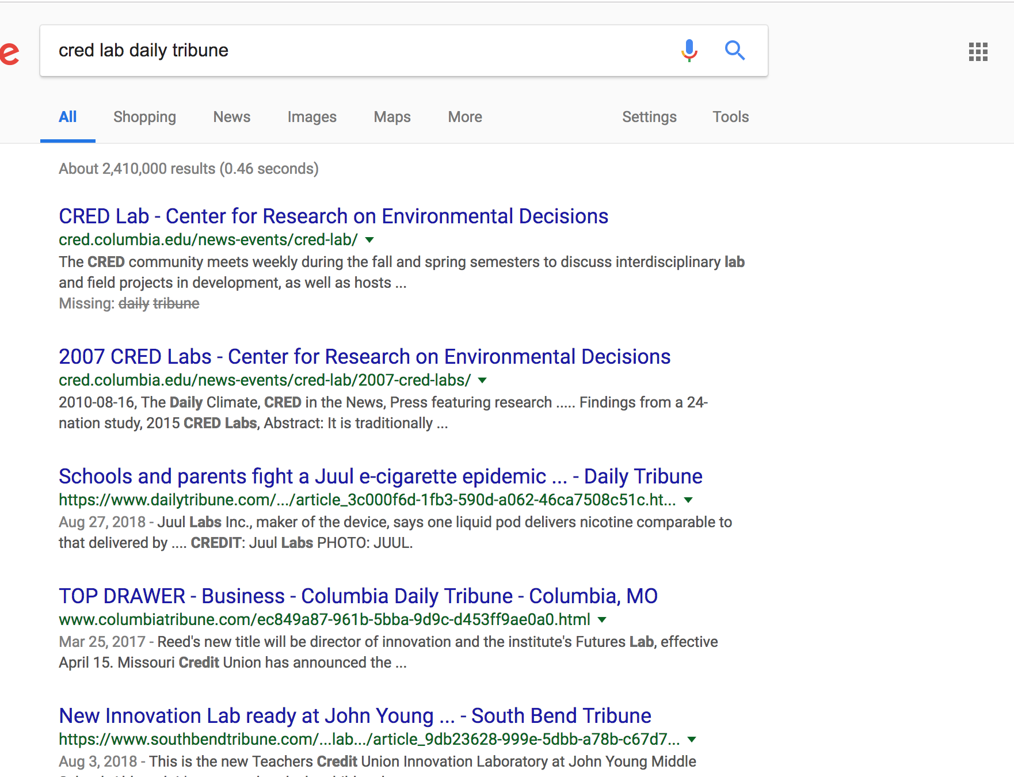Switch to the Shopping tab
Viewport: 1014px width, 777px height.
144,117
